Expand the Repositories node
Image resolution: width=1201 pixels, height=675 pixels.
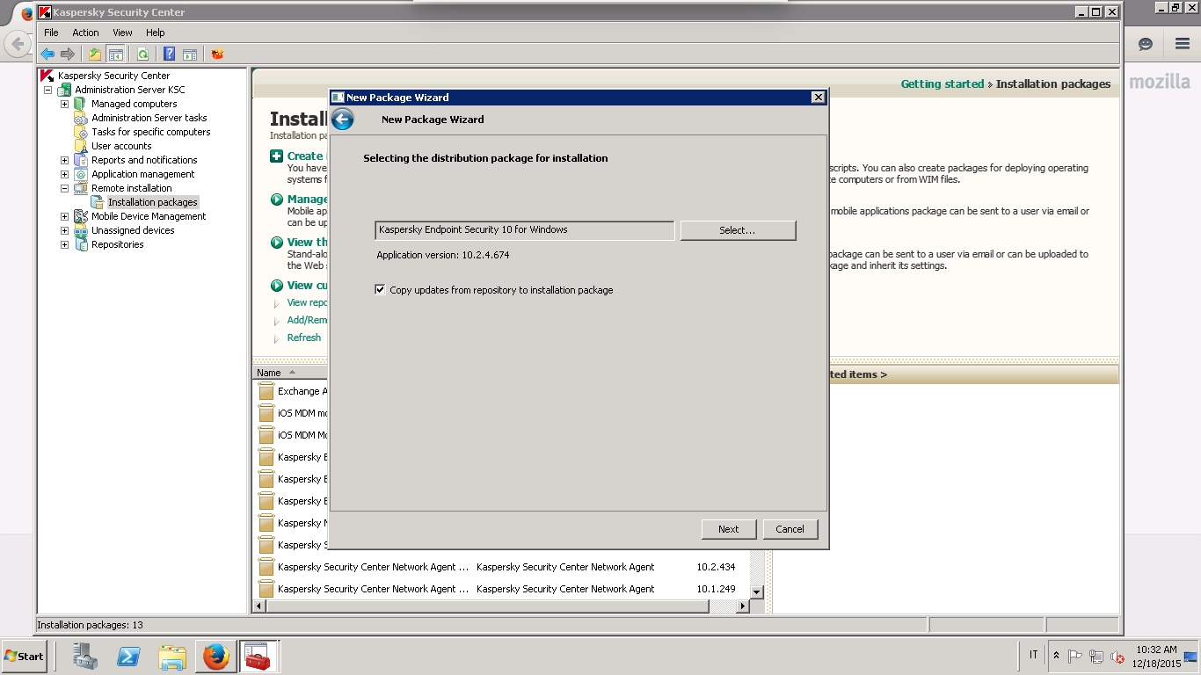(x=64, y=244)
